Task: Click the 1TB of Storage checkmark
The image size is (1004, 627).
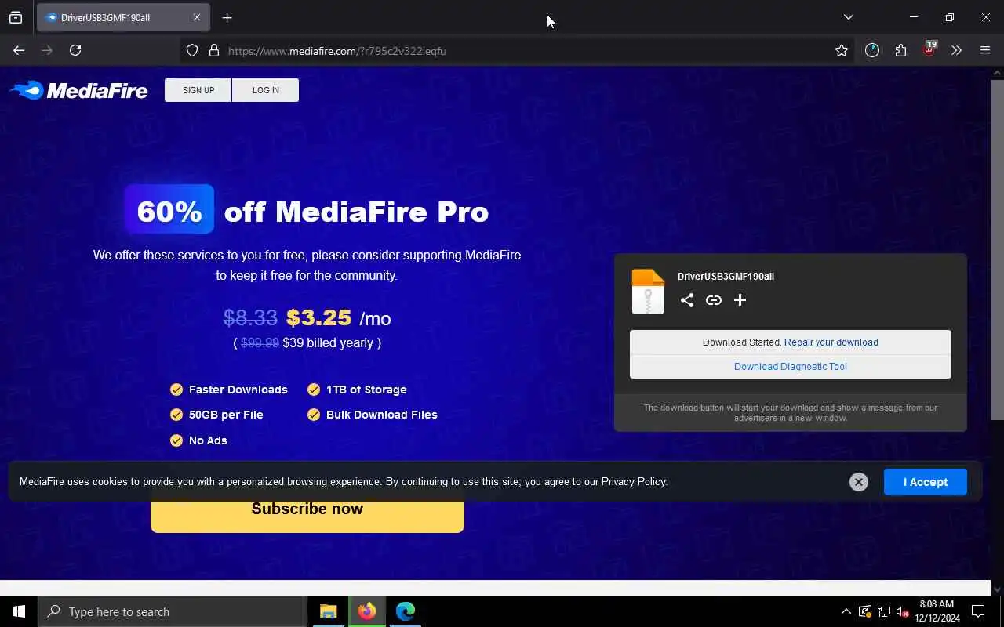Action: (314, 390)
